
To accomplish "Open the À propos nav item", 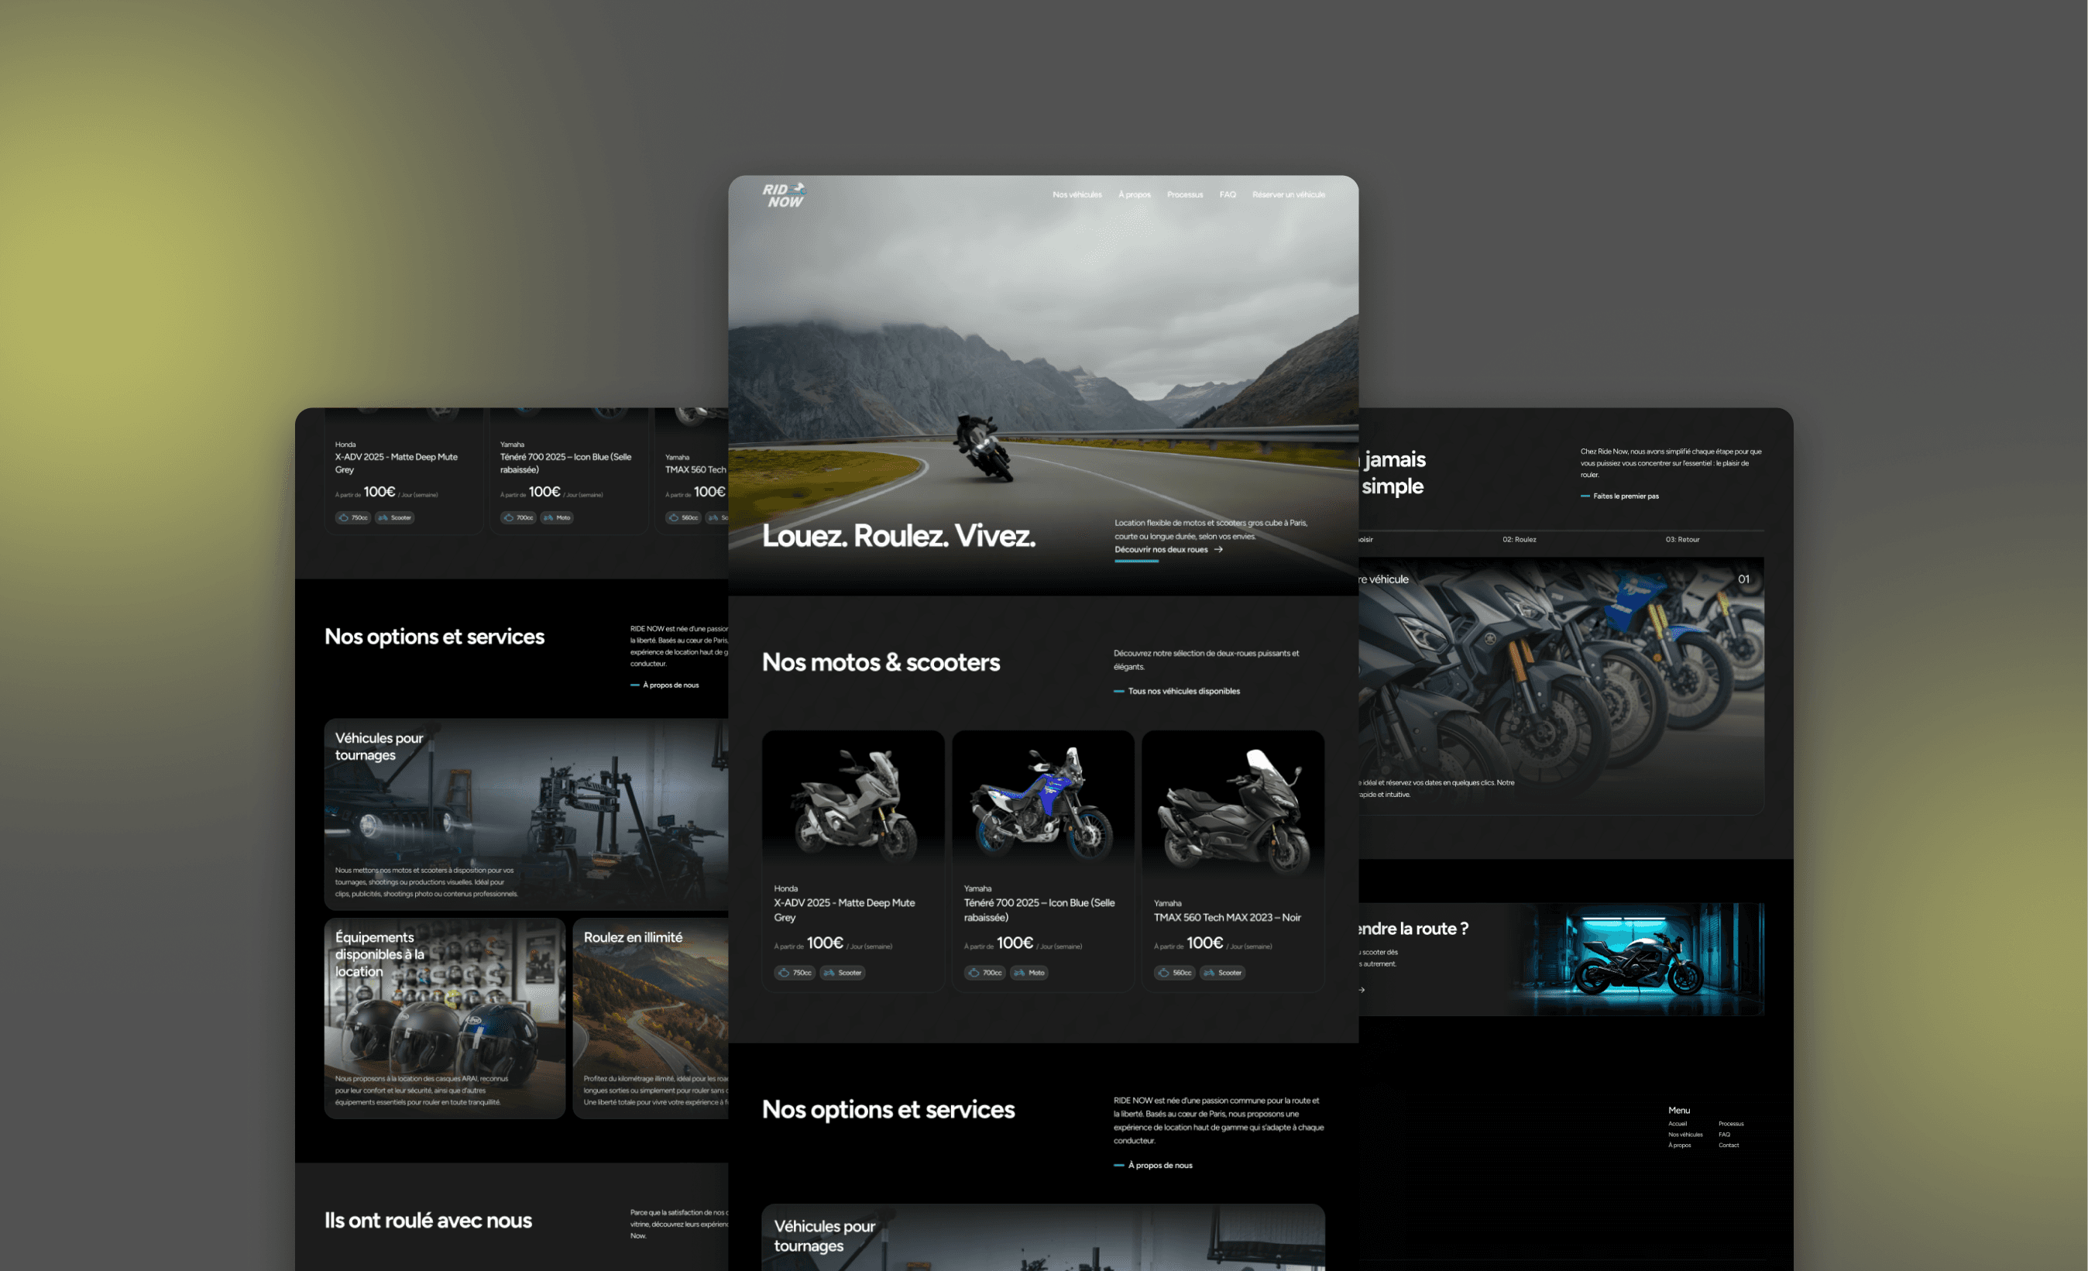I will 1134,195.
